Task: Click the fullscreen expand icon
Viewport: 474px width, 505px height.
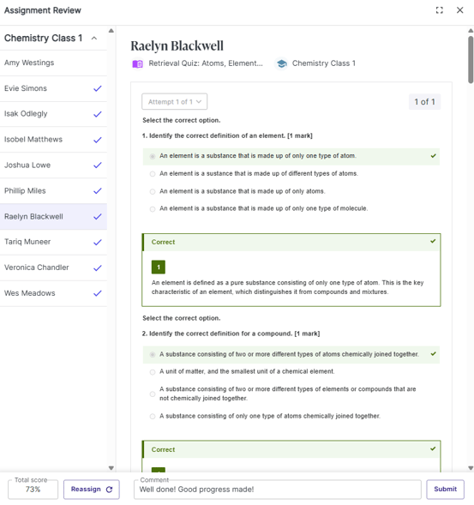Action: pos(439,10)
